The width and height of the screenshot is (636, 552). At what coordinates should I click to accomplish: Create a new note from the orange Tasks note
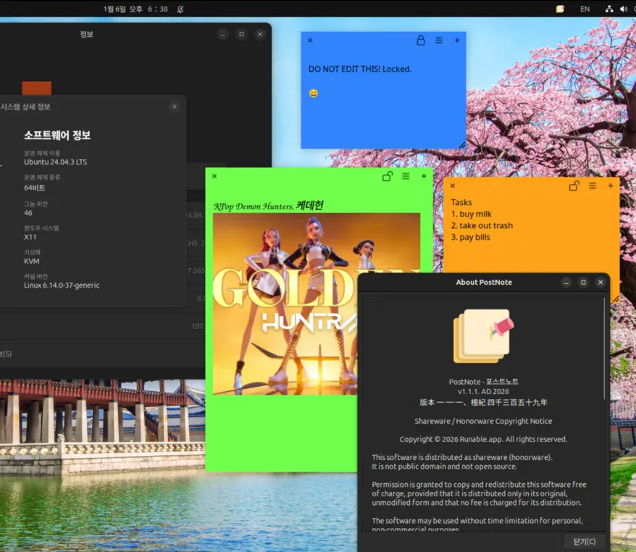click(611, 186)
